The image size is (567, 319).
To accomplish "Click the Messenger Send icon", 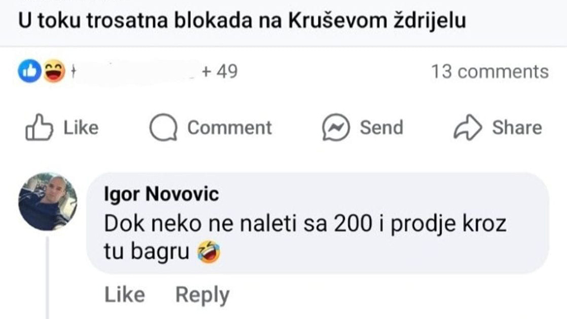I will (x=335, y=128).
